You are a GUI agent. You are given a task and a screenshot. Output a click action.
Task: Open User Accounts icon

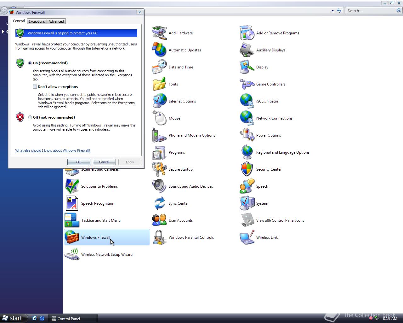click(159, 220)
